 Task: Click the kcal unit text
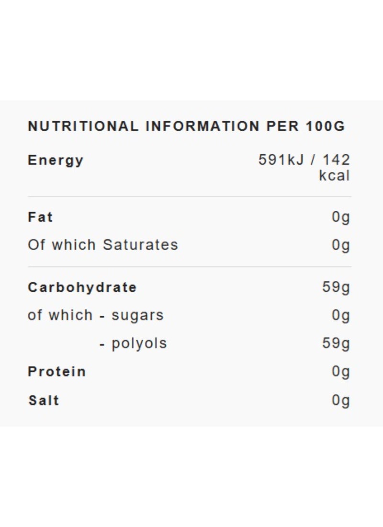334,175
